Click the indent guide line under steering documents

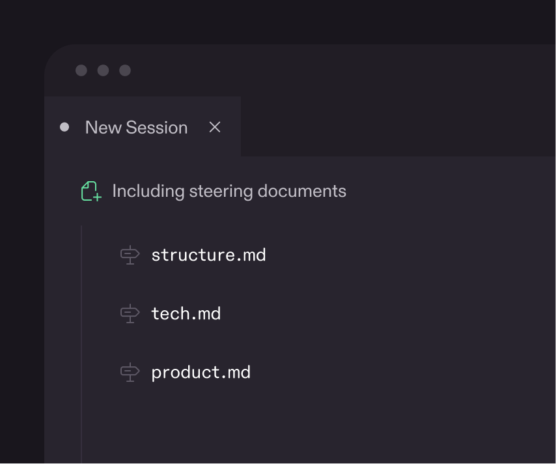point(81,326)
